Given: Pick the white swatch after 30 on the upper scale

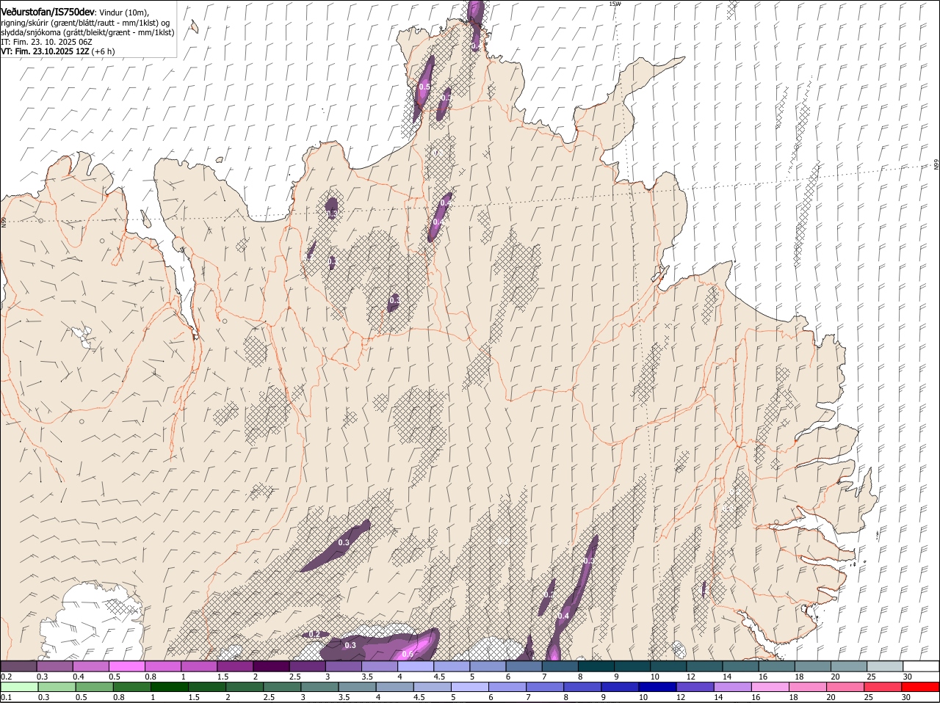Looking at the screenshot, I should 922,666.
